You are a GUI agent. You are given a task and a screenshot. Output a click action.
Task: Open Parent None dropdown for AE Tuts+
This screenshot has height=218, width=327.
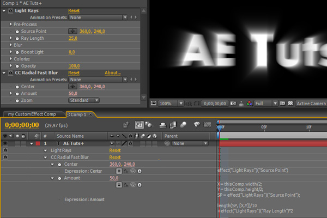tap(190, 143)
